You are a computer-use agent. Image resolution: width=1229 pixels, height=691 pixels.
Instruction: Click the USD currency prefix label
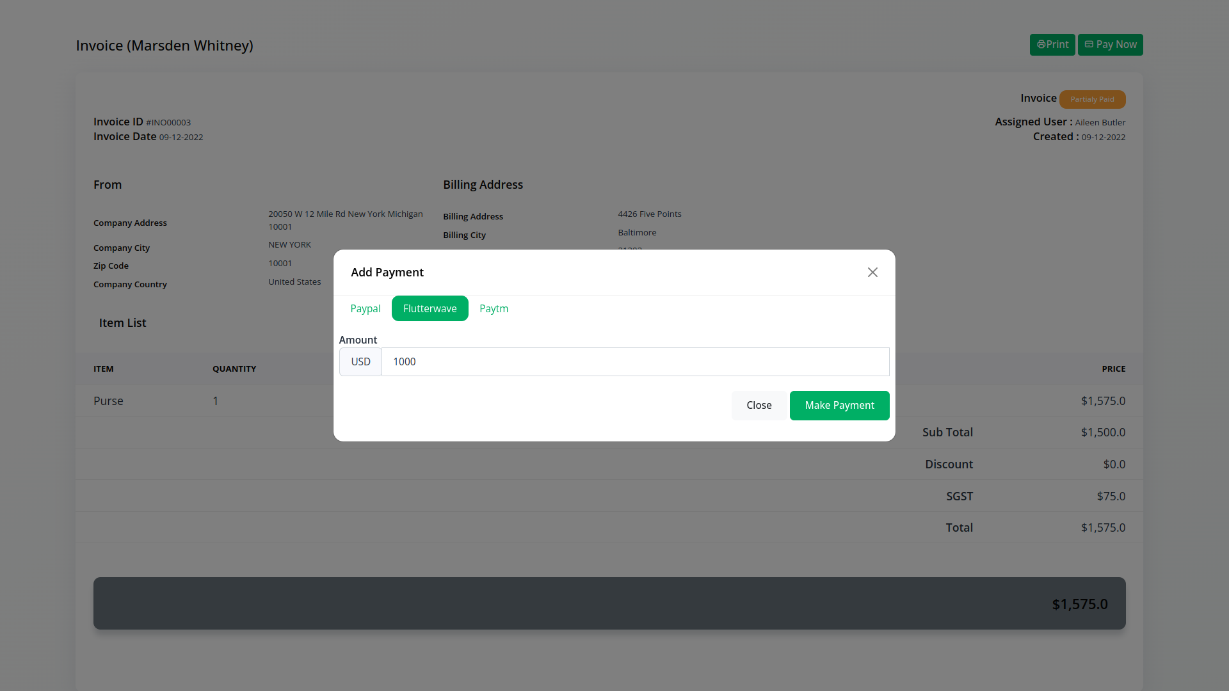(360, 361)
